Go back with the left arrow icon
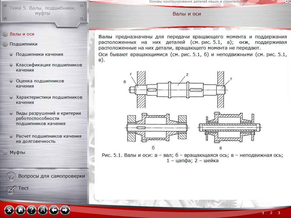The width and height of the screenshot is (291, 218). click(x=54, y=211)
